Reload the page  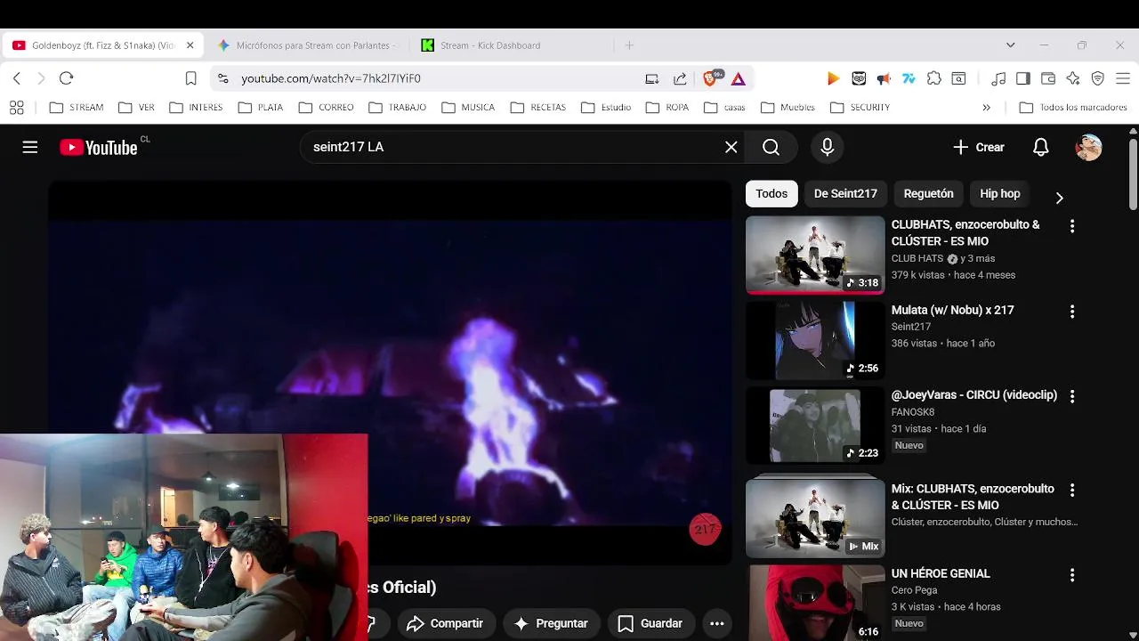tap(66, 78)
